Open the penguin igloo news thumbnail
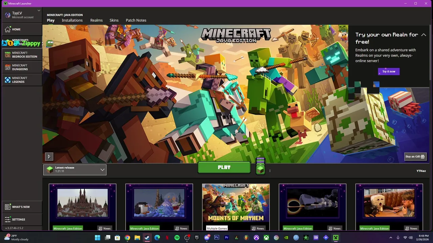 [x=159, y=204]
